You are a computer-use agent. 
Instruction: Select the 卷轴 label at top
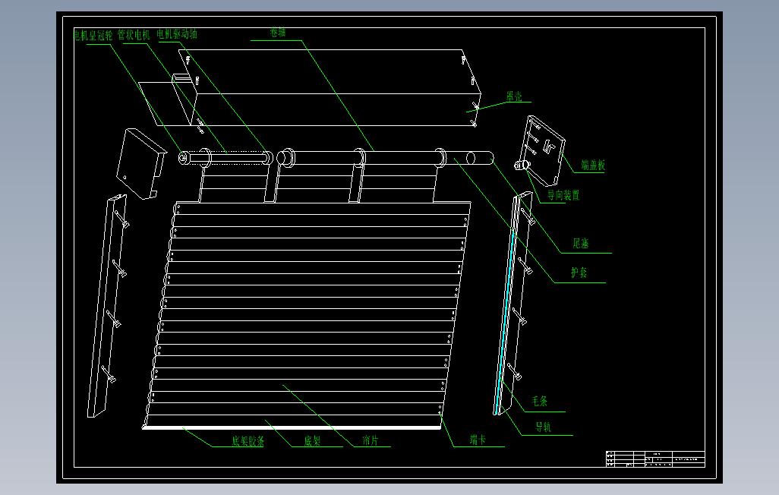click(x=278, y=33)
